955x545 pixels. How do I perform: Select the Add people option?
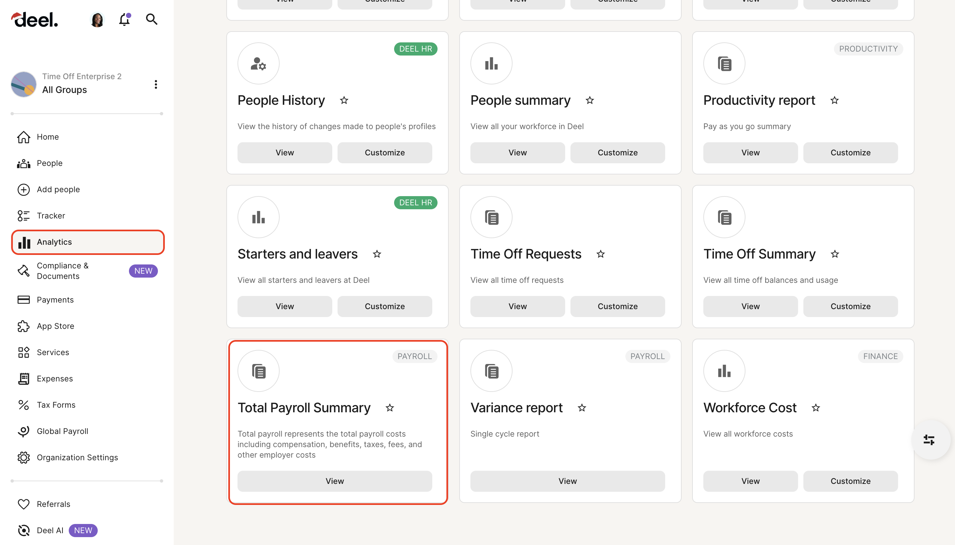pos(58,190)
